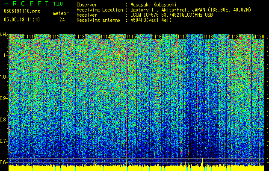Image resolution: width=269 pixels, height=171 pixels.
Task: Click the 1.0 kHz axis label
Action: (x=4, y=77)
